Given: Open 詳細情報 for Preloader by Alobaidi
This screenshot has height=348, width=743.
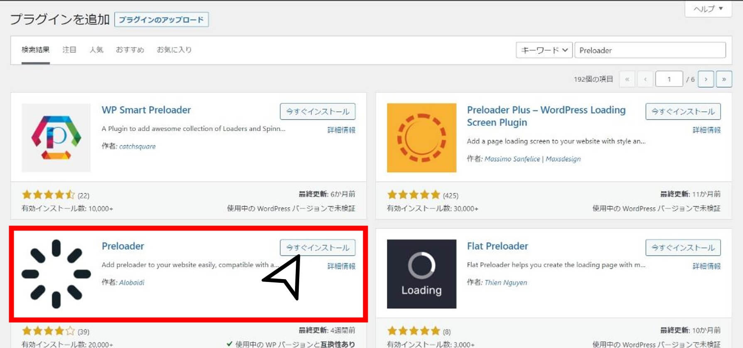Looking at the screenshot, I should point(341,266).
